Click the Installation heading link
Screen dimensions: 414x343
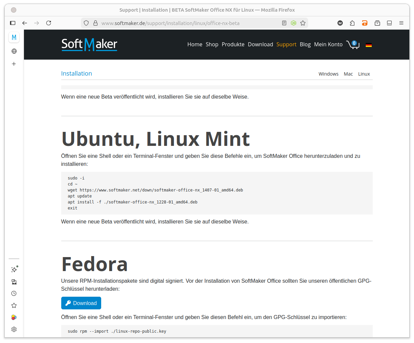coord(77,74)
